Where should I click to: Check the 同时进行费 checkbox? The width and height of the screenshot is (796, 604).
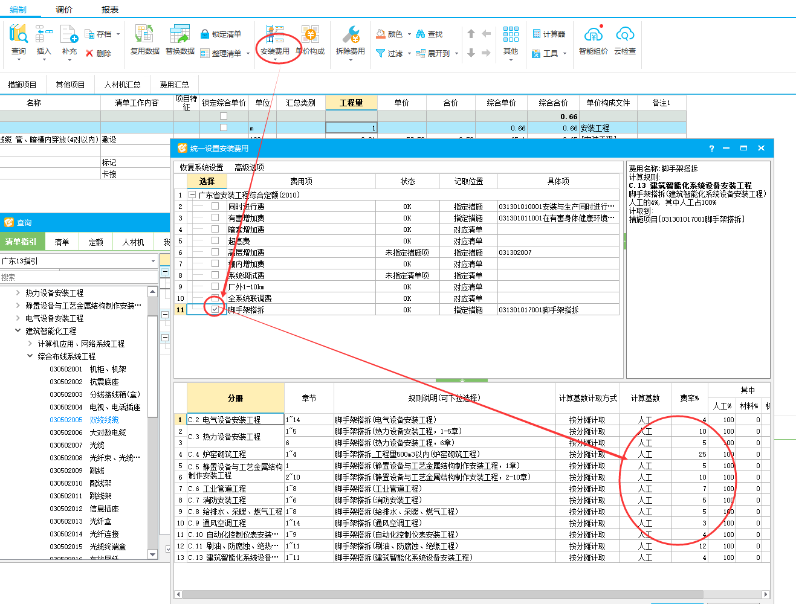click(215, 206)
